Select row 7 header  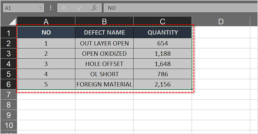point(8,95)
